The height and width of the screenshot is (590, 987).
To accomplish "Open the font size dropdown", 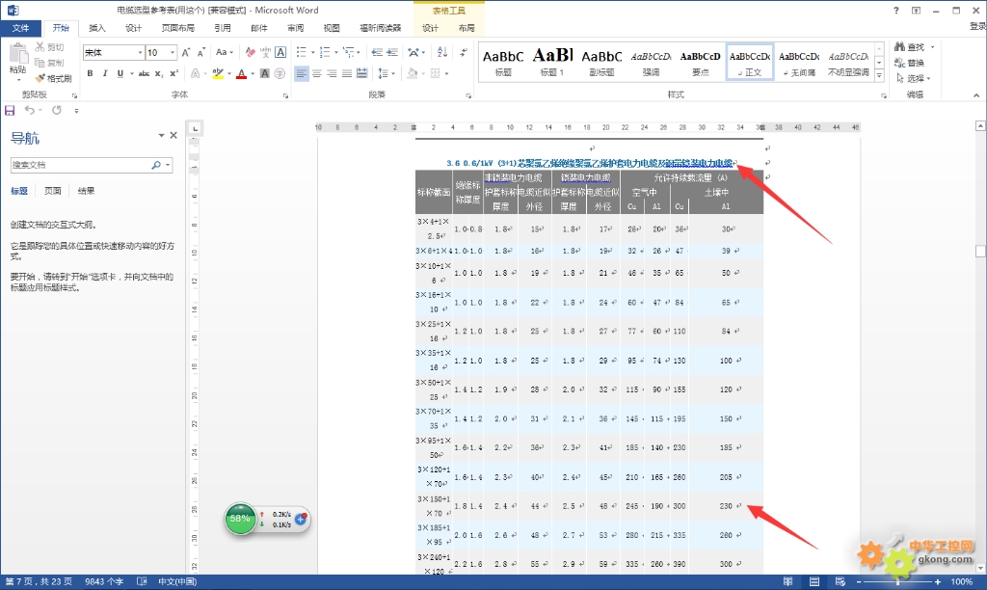I will point(173,52).
